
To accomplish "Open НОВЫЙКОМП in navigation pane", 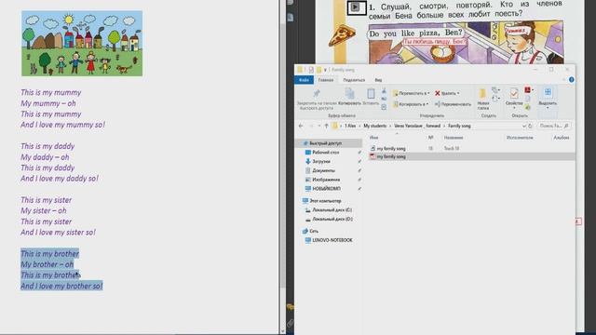I will pyautogui.click(x=326, y=189).
